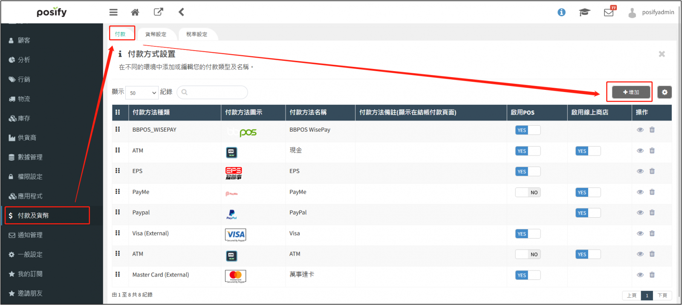The width and height of the screenshot is (682, 305).
Task: Open the mail notifications icon
Action: (609, 12)
